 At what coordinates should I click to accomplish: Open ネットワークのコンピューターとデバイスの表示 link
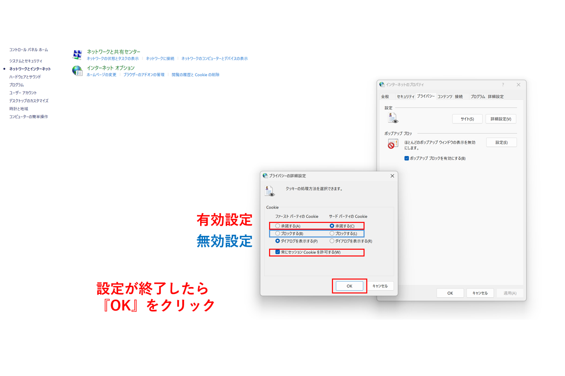pos(214,58)
